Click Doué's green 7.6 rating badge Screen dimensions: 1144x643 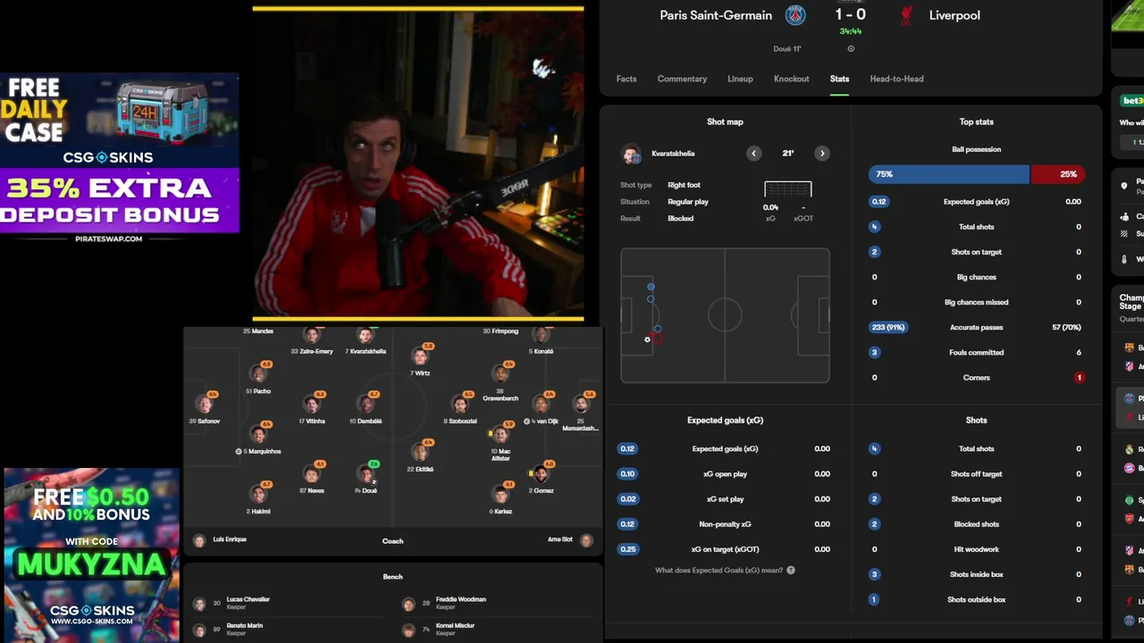[374, 464]
